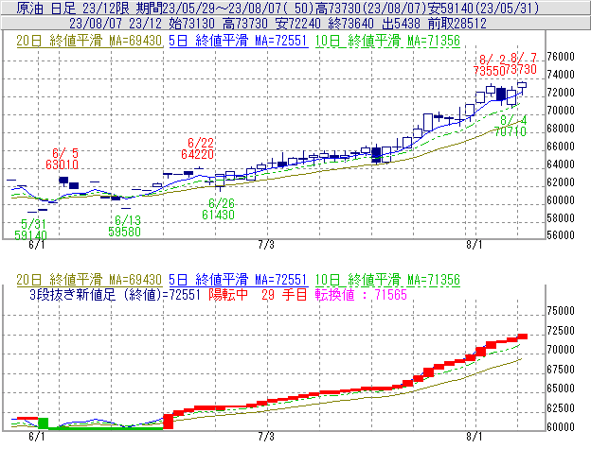Image resolution: width=591 pixels, height=449 pixels.
Task: Click the upper chart's 20日 終値平滑 MA=69430 legend
Action: (x=89, y=41)
